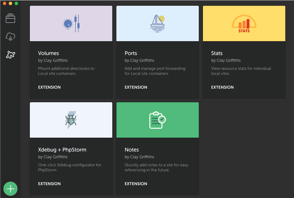Open the Ports extension title
294x198 pixels.
pyautogui.click(x=131, y=53)
